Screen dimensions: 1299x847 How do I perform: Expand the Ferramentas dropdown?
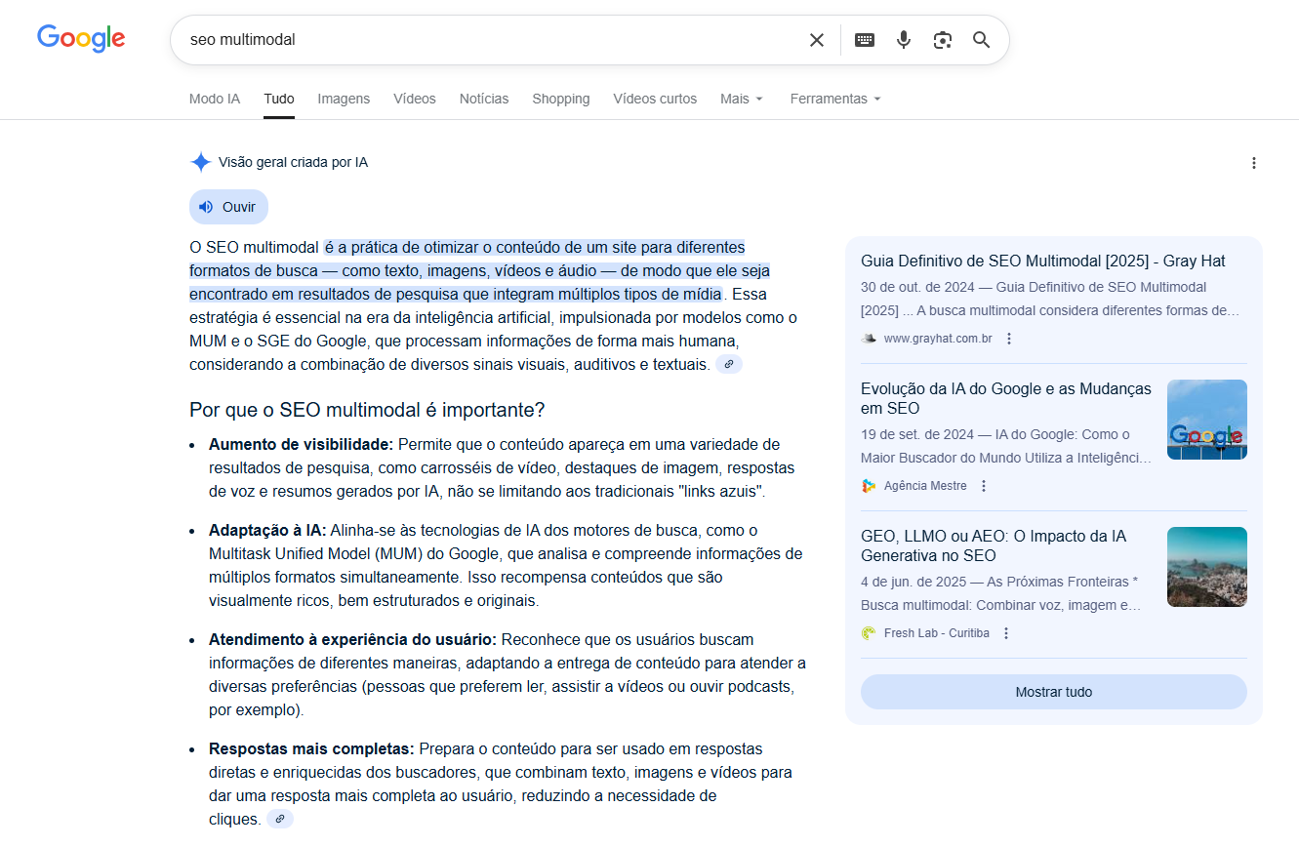click(x=835, y=99)
